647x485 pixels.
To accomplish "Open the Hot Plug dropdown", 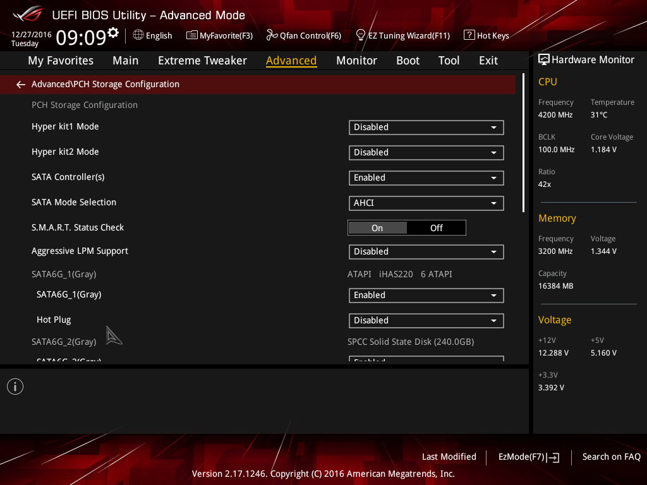I will (426, 320).
